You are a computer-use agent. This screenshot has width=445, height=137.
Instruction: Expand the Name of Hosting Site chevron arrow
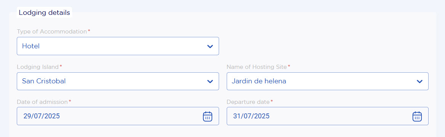tap(419, 81)
